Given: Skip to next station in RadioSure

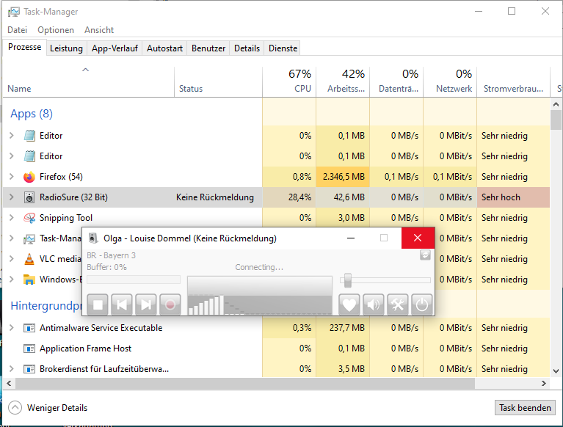Looking at the screenshot, I should click(146, 304).
